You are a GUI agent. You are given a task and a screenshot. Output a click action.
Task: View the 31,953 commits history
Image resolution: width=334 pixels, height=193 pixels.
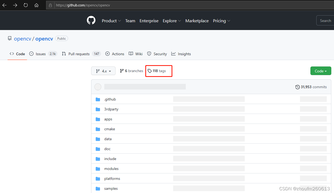coord(311,87)
